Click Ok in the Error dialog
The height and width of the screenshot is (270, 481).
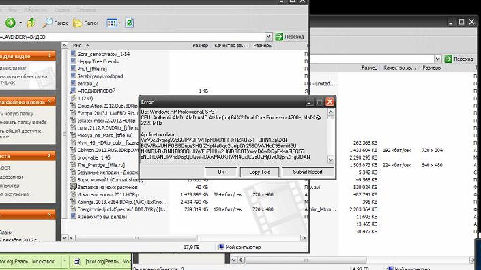coord(221,172)
